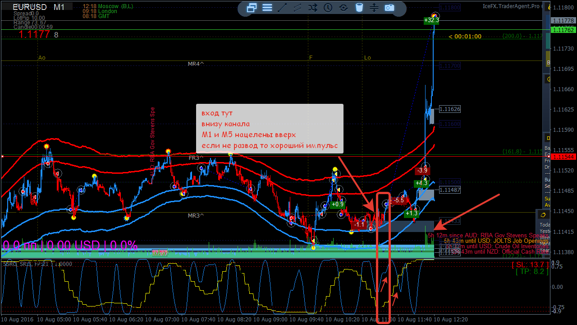Viewport: 577px width, 325px height.
Task: Click the JOLTS Job Openings news line
Action: (496, 241)
